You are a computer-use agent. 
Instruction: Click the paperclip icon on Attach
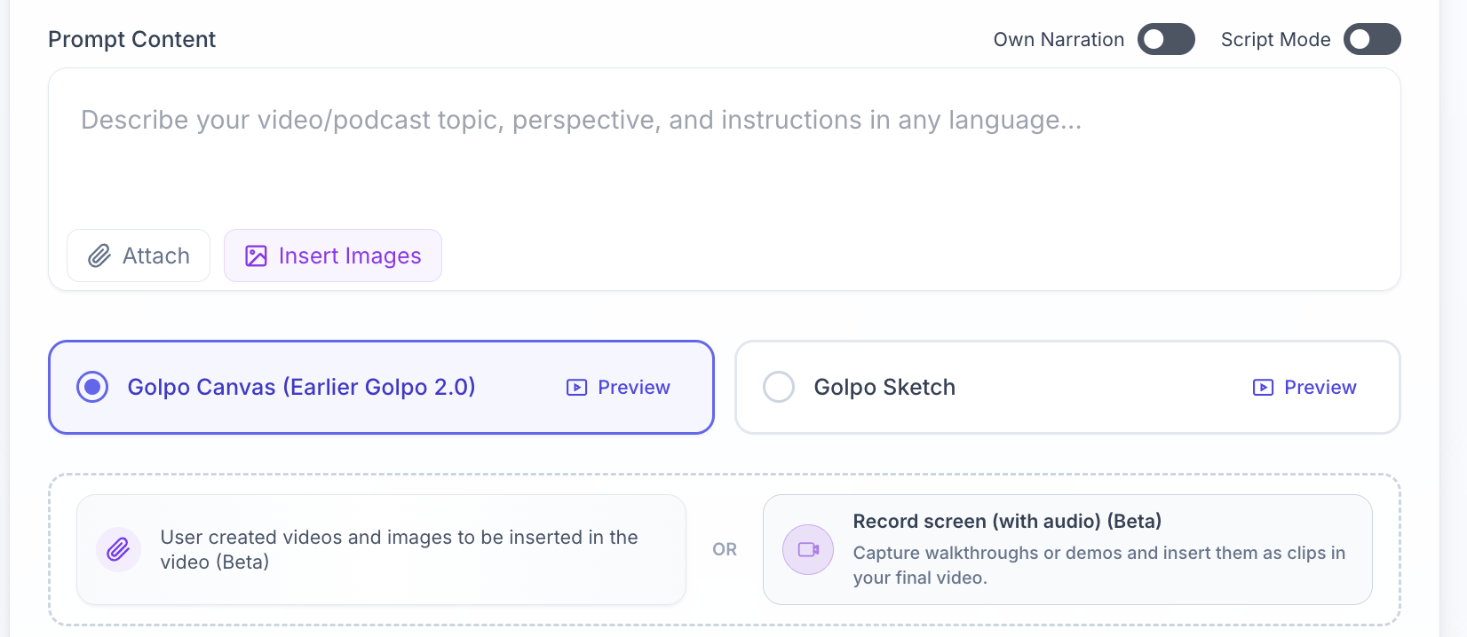point(99,256)
